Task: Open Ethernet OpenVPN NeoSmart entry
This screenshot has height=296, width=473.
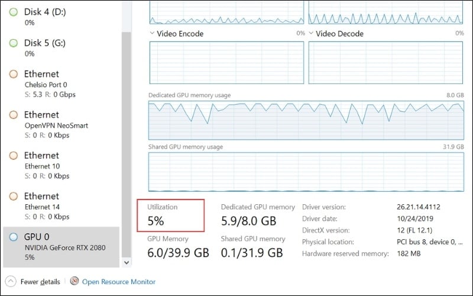Action: 61,125
